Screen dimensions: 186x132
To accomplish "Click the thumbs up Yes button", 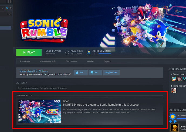I will pyautogui.click(x=80, y=73).
